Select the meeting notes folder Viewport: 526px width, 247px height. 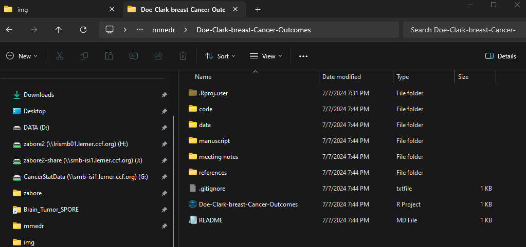click(219, 157)
